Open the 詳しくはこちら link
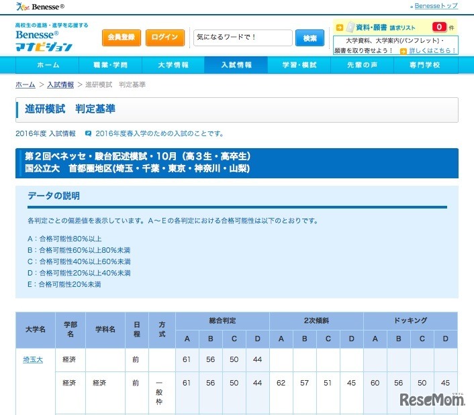474x415 pixels. pos(432,50)
